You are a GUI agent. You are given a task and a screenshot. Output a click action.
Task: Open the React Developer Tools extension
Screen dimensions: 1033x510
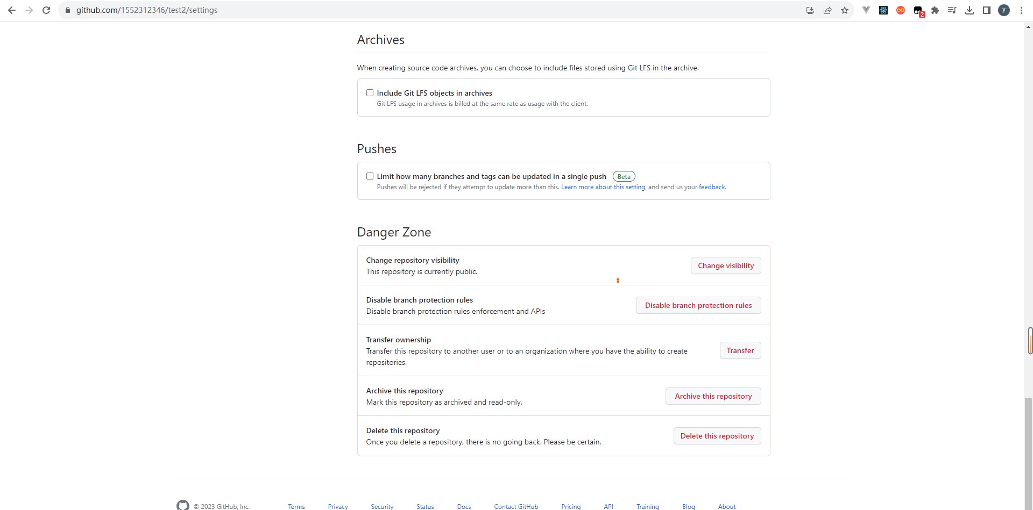pyautogui.click(x=883, y=10)
